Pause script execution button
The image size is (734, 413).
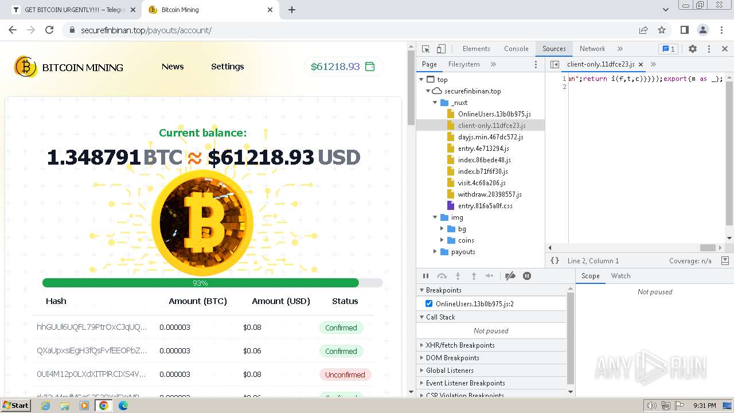pyautogui.click(x=426, y=276)
